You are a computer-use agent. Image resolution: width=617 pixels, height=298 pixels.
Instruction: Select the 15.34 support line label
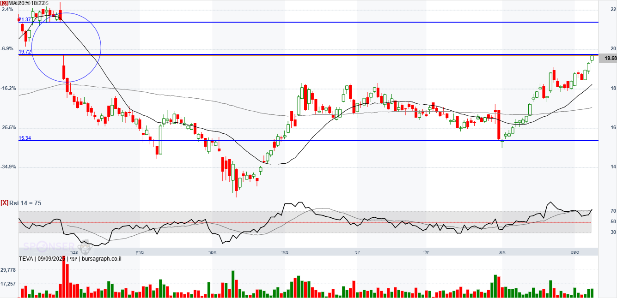[25, 138]
